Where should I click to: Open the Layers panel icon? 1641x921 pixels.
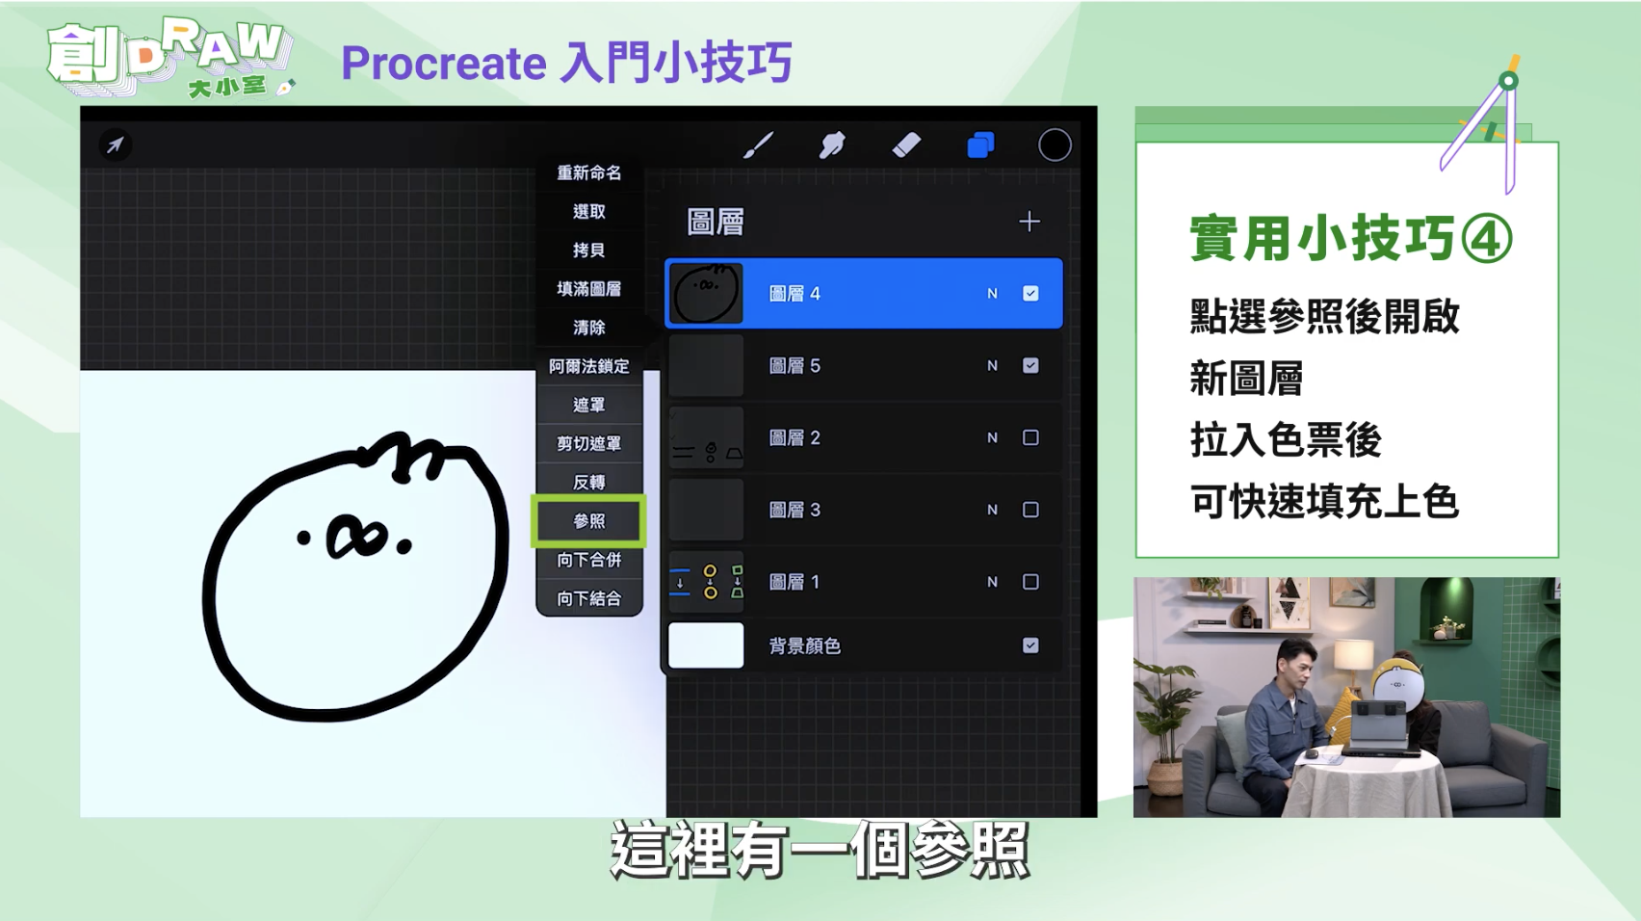click(977, 145)
